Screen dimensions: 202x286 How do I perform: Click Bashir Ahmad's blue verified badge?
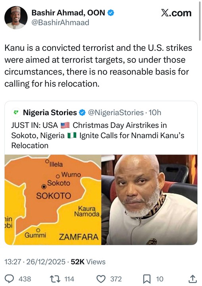(111, 13)
